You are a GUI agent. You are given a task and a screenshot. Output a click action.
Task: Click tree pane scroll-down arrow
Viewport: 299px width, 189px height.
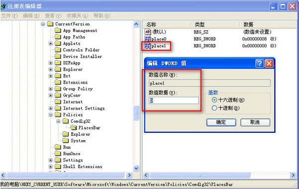coord(136,168)
